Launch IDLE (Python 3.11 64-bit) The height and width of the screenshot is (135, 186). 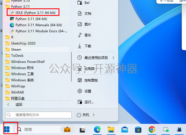click(x=33, y=13)
